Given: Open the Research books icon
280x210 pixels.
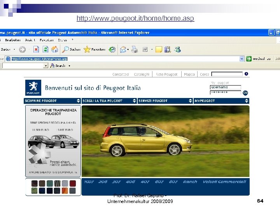Looking at the screenshot, I should click(168, 49).
